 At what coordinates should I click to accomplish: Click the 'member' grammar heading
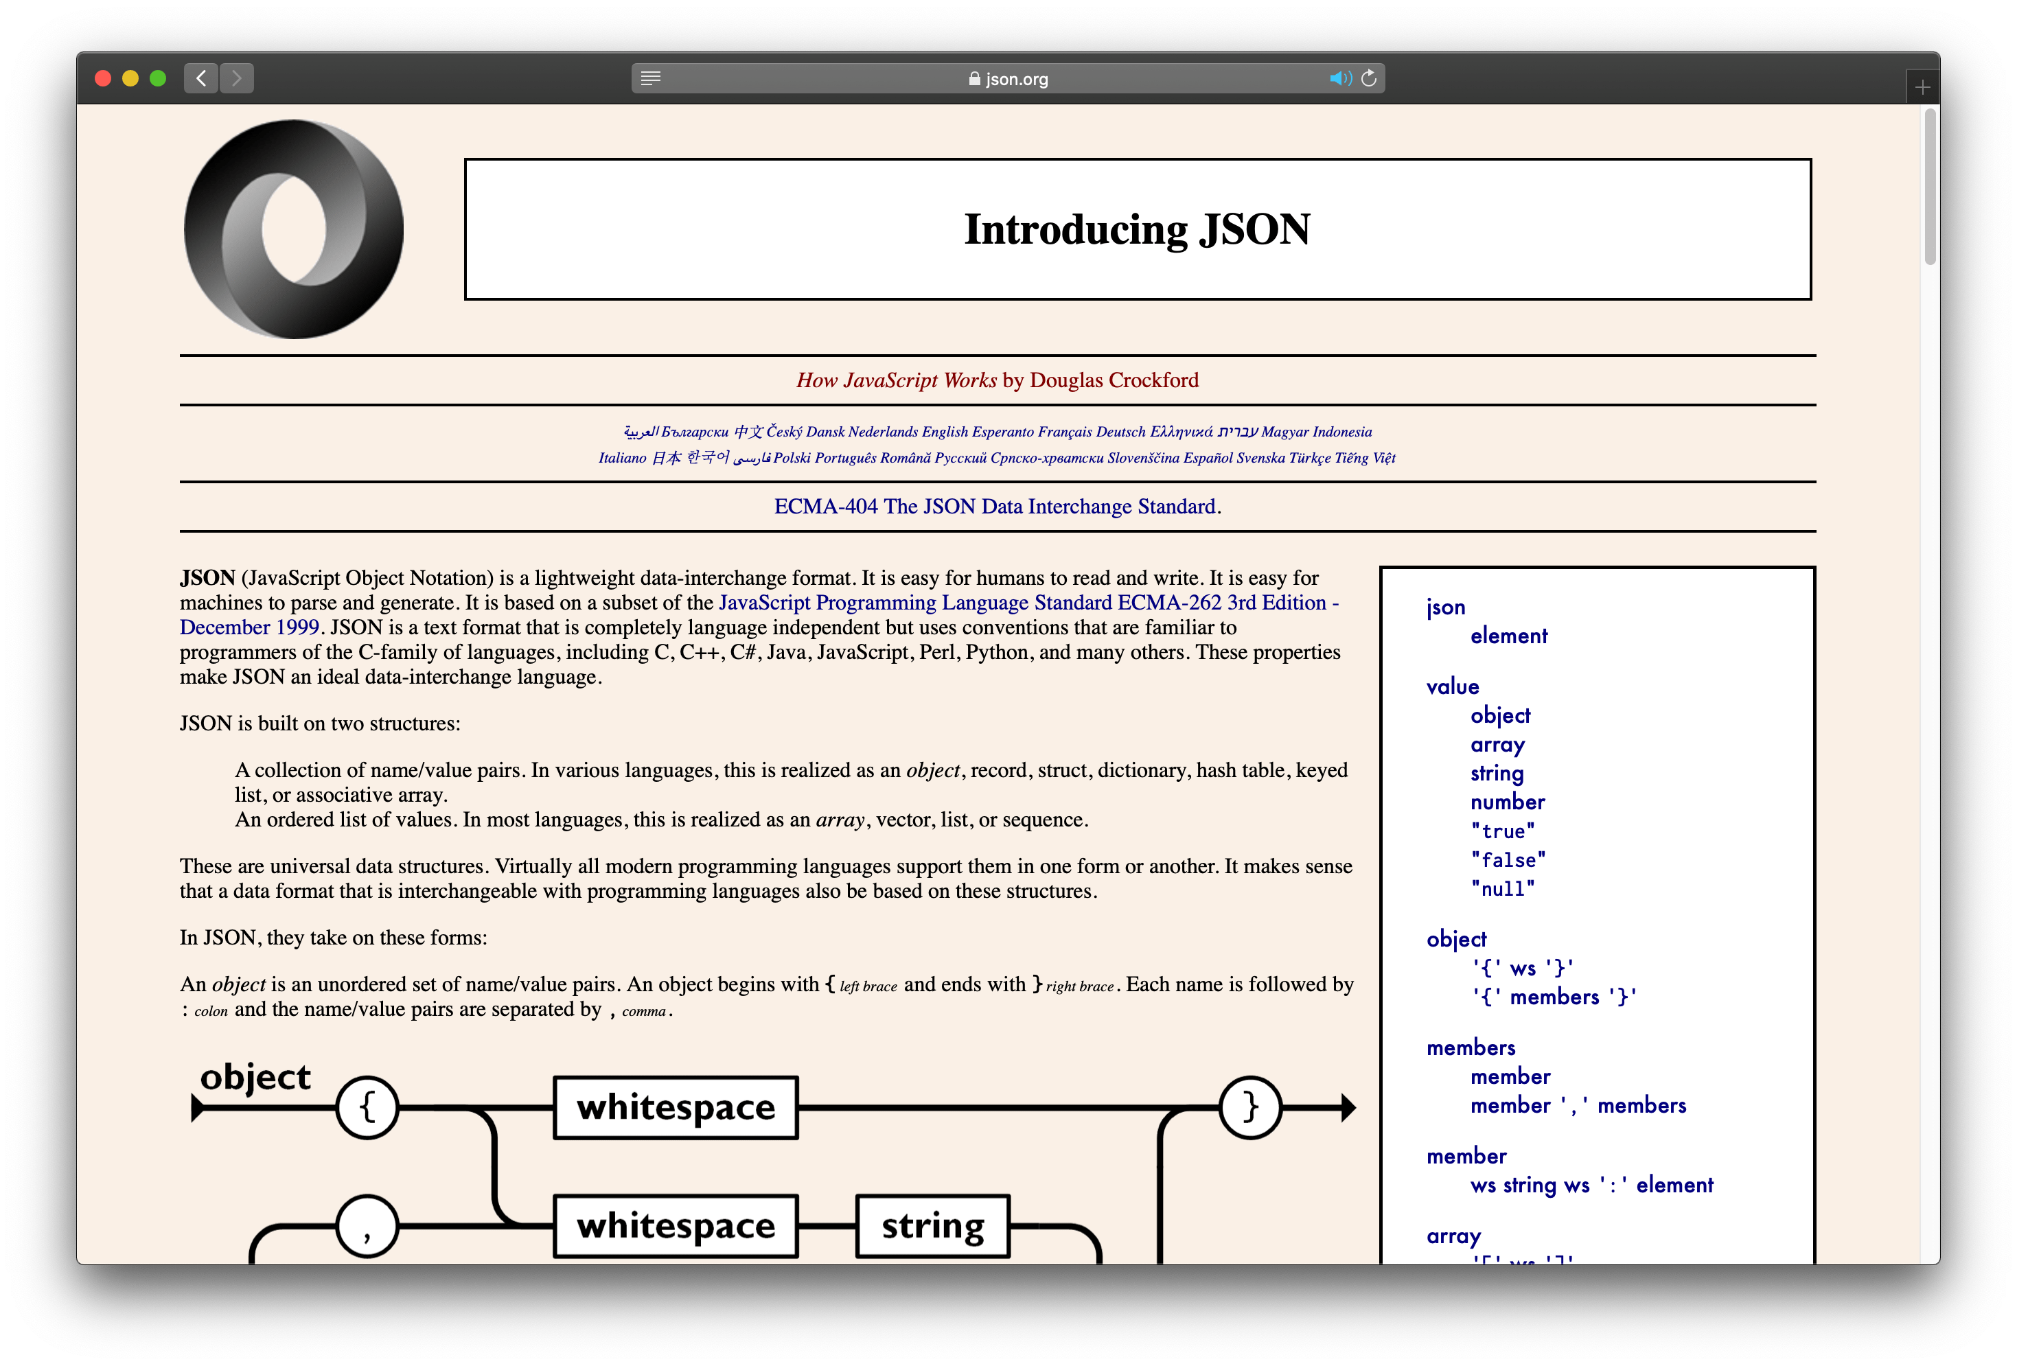tap(1466, 1157)
